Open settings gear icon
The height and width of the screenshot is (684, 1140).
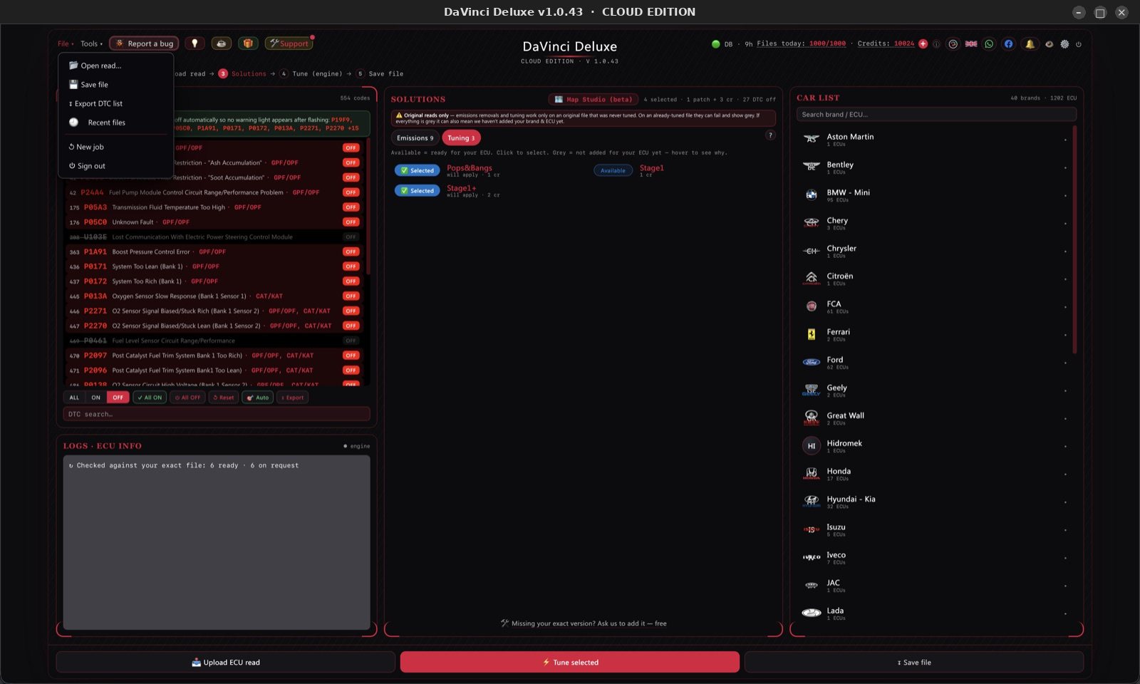tap(1064, 44)
